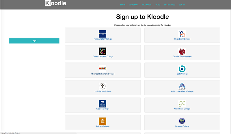231x134 pixels.
Task: Click the Thomas Rotherham College logo
Action: 103,69
